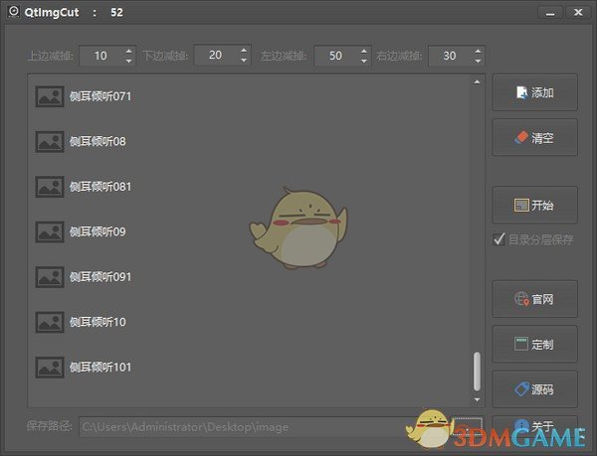Screen dimensions: 597x456
Task: Decrease the 下边减掉 value with down arrow
Action: tap(244, 60)
